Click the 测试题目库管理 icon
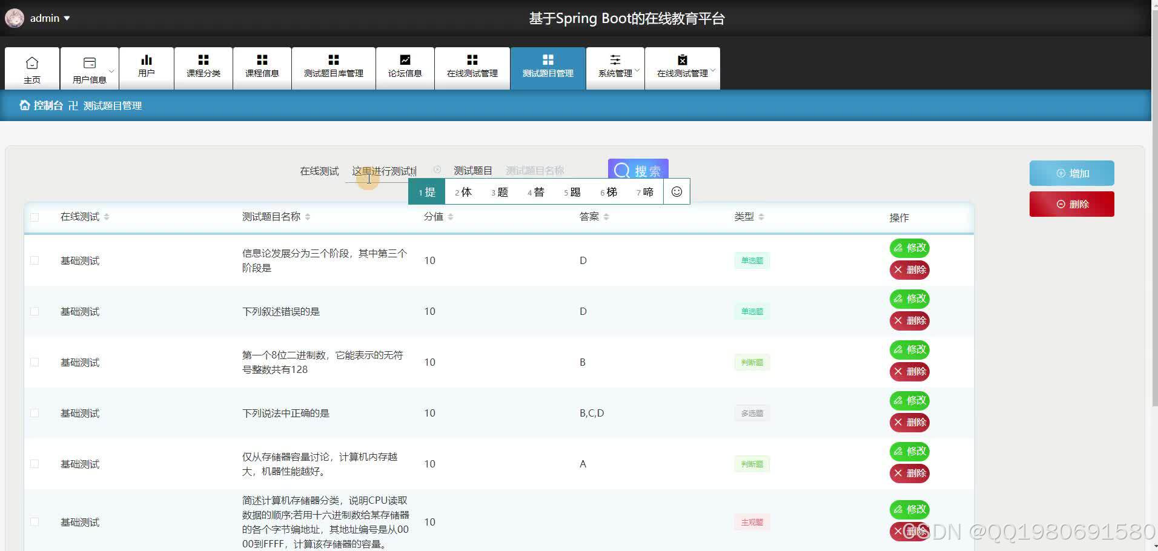 pyautogui.click(x=334, y=60)
